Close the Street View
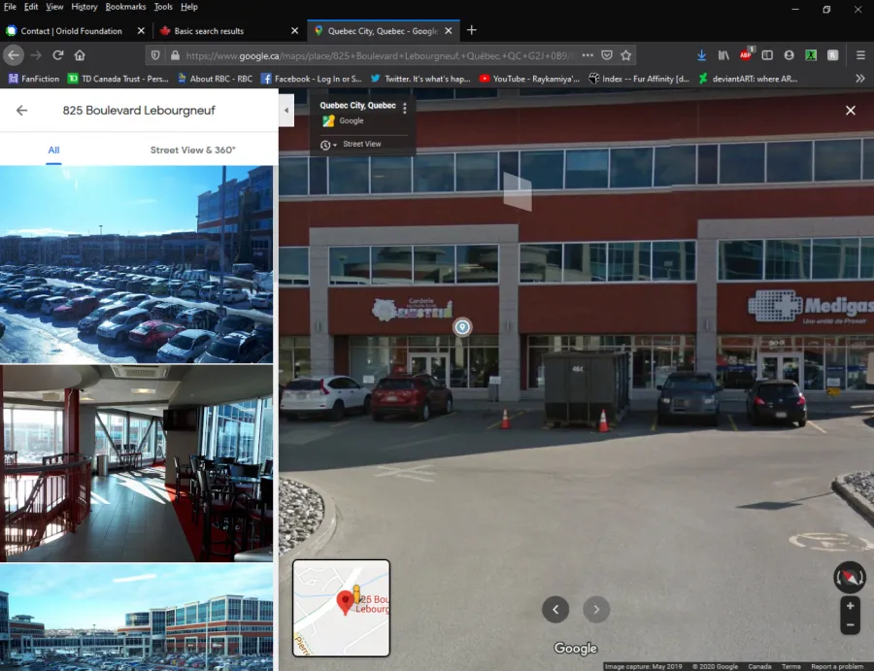The width and height of the screenshot is (874, 671). click(x=851, y=111)
